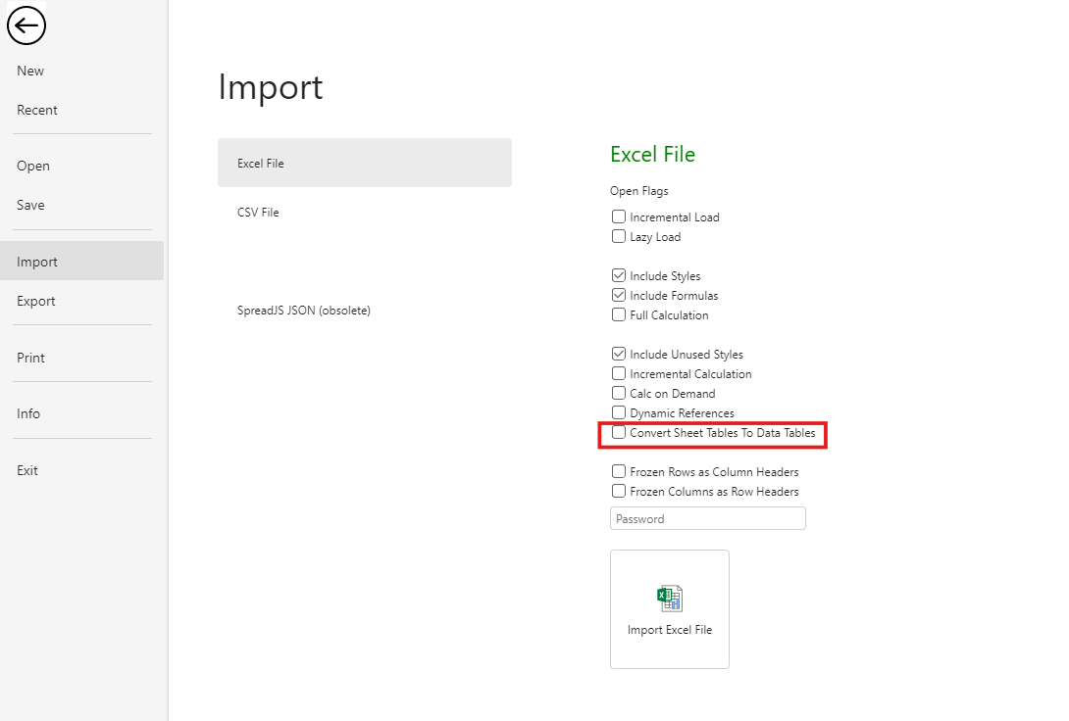Check the Calc on Demand option

[x=619, y=393]
